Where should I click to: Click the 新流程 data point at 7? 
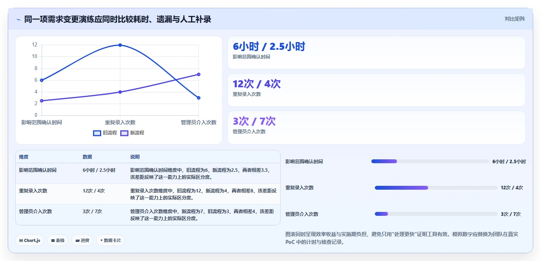pyautogui.click(x=198, y=74)
